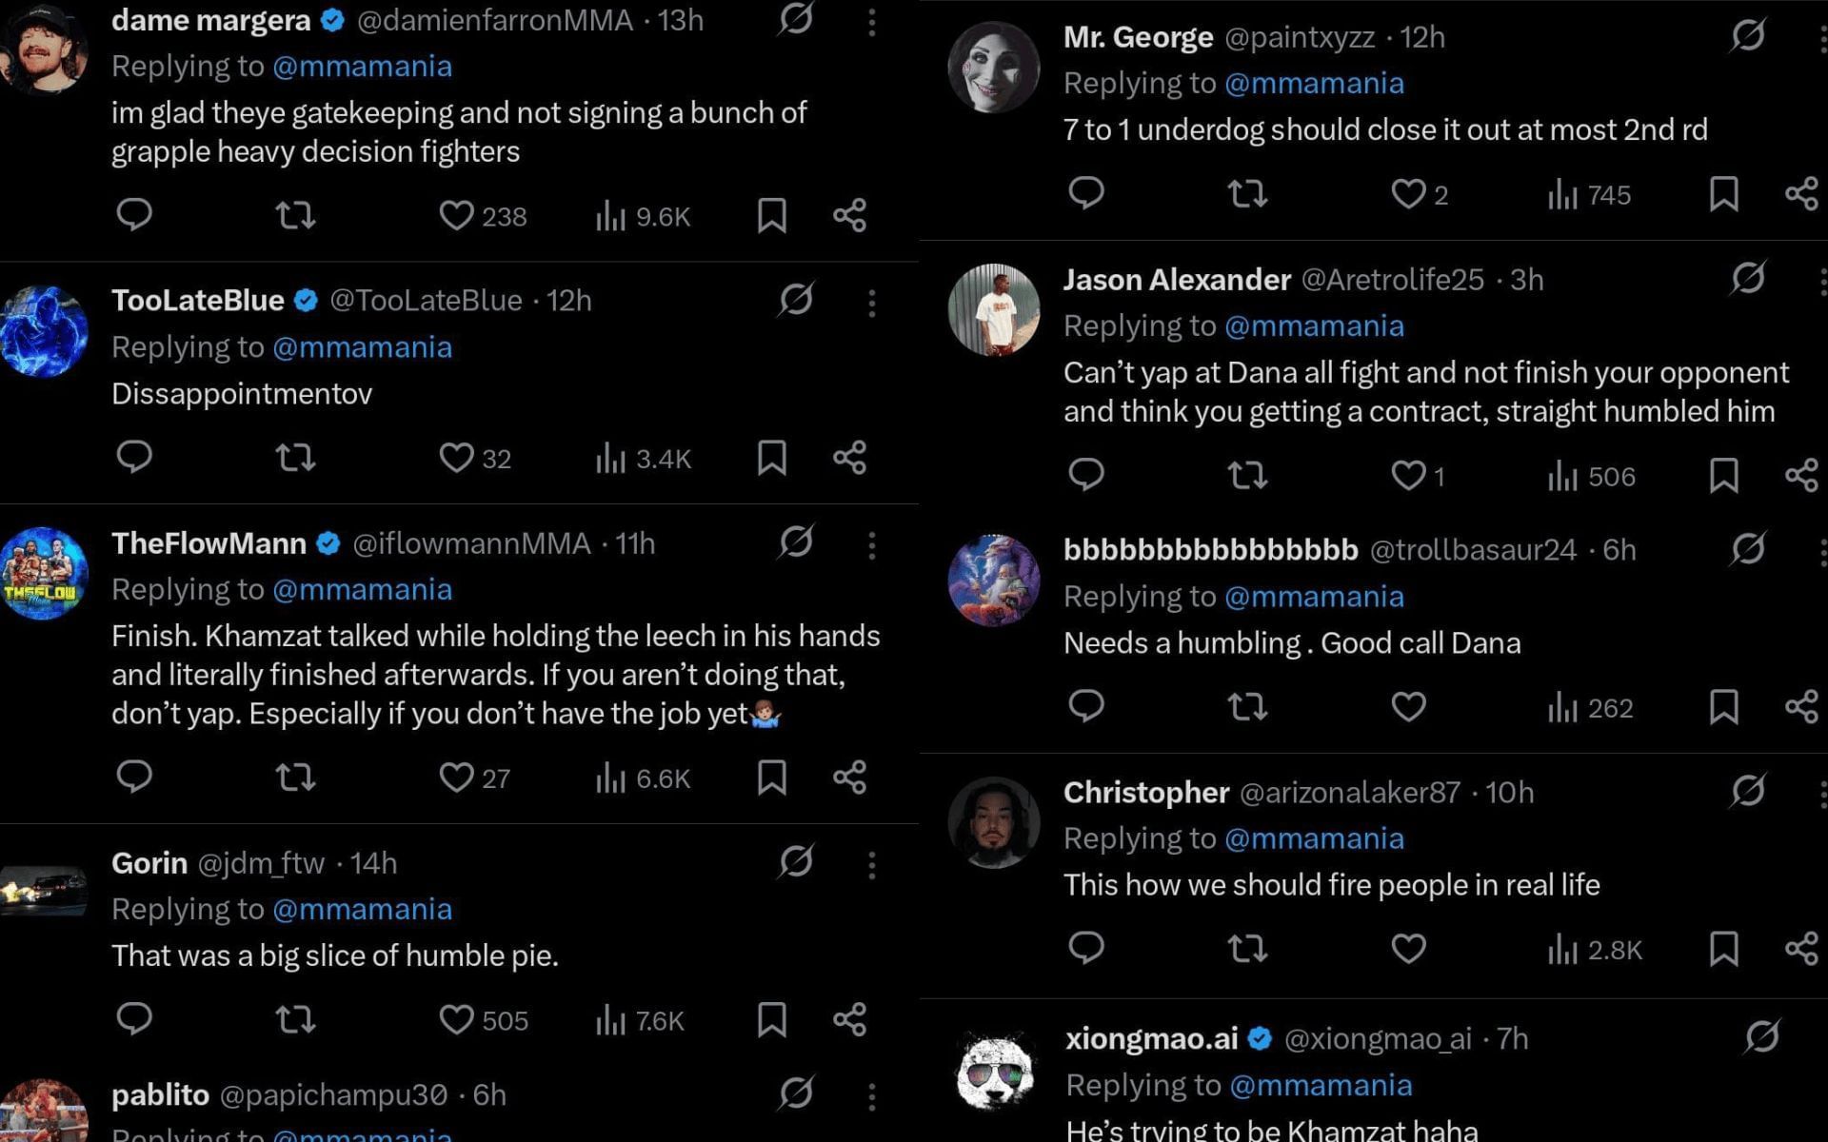The height and width of the screenshot is (1142, 1828).
Task: Bookmark TheFlowMann's reply
Action: point(771,778)
